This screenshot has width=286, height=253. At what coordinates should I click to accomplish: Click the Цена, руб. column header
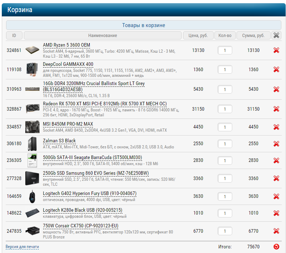click(198, 35)
